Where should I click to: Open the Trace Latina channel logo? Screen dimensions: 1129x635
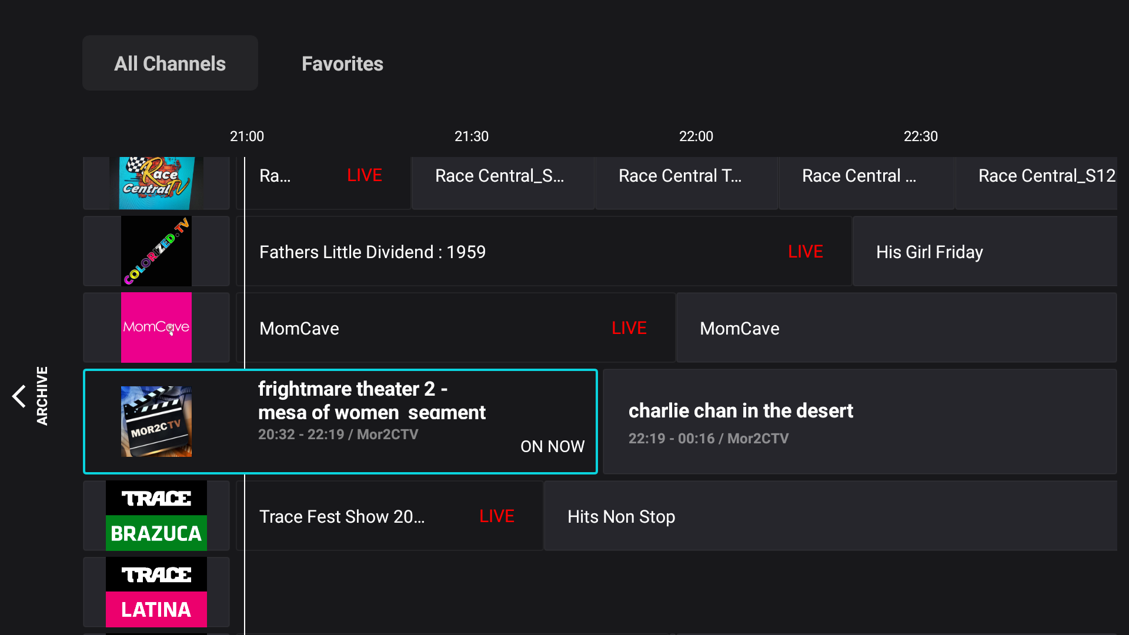156,592
